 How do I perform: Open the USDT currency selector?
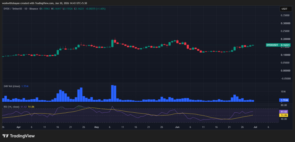click(286, 9)
